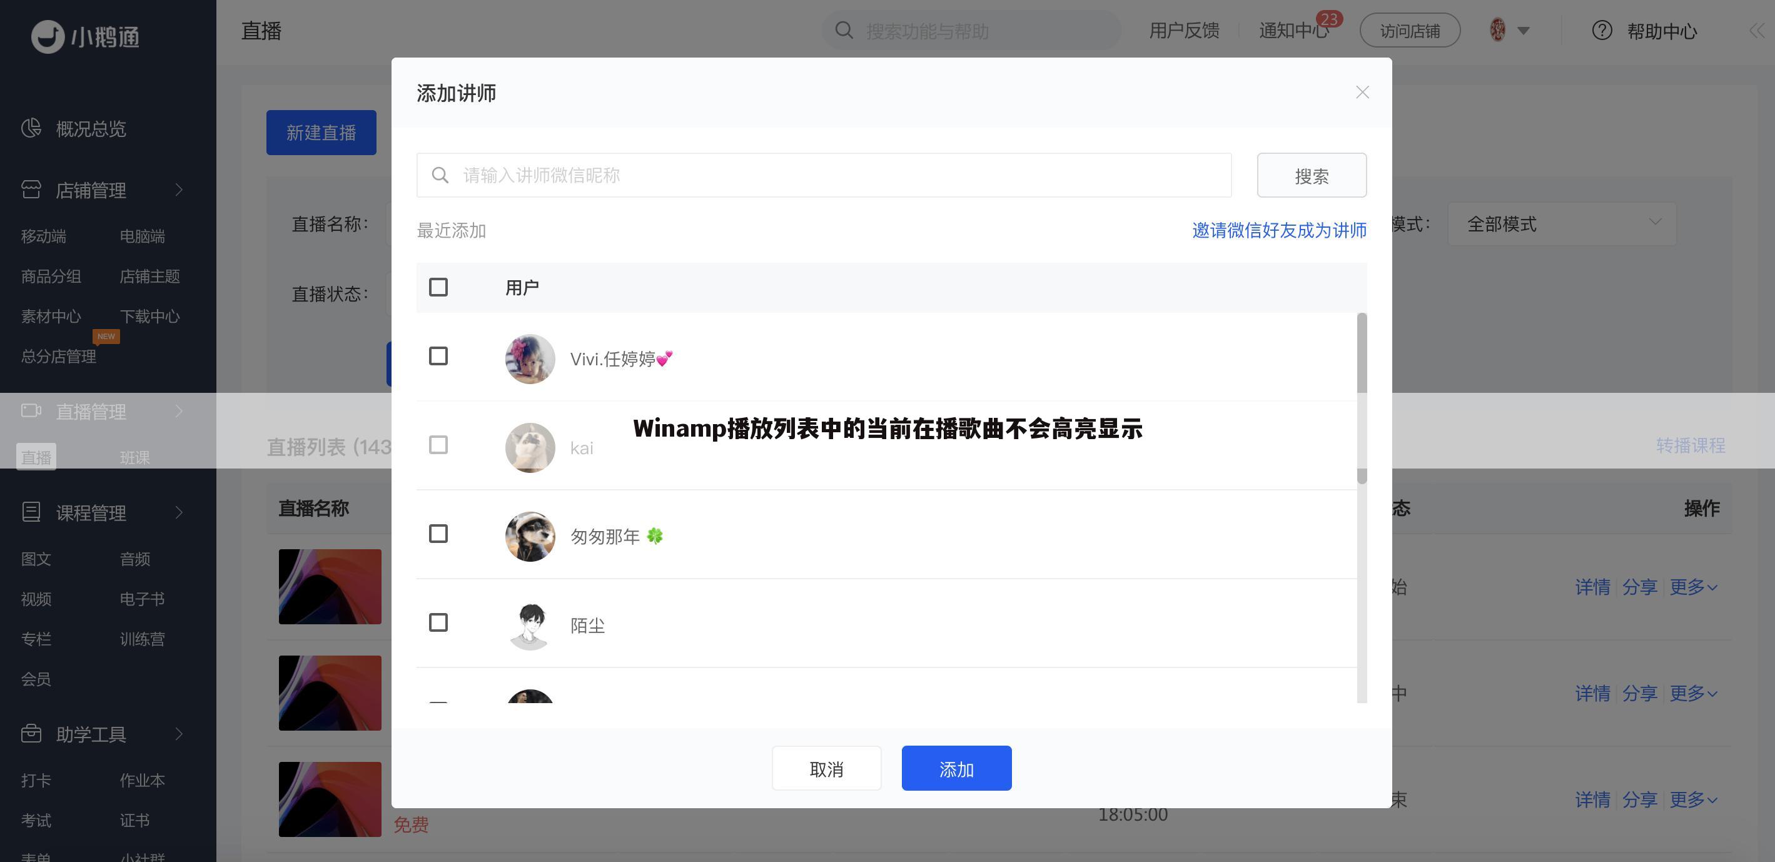Click the 小鹅通 logo icon
The height and width of the screenshot is (862, 1775).
click(48, 36)
